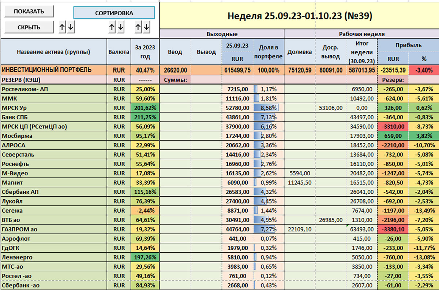Select the 26620,00 Ввод cell

pos(175,70)
